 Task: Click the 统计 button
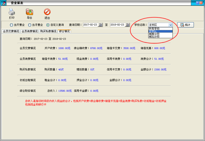click(185, 25)
